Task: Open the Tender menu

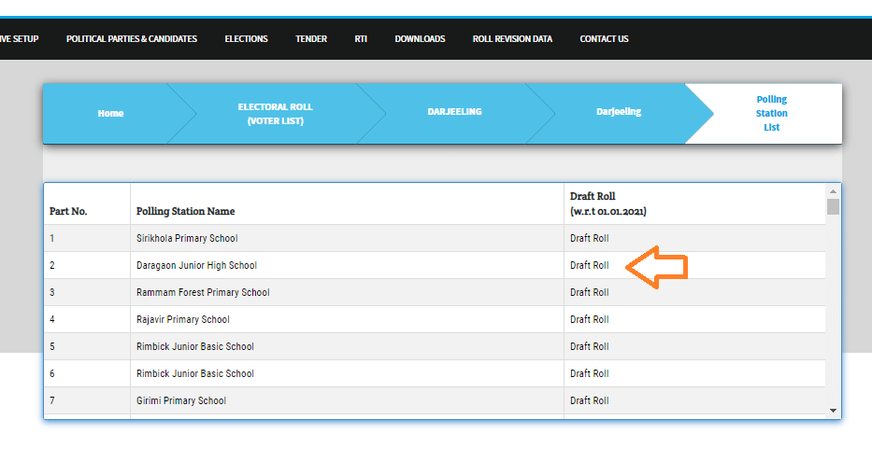Action: pos(311,39)
